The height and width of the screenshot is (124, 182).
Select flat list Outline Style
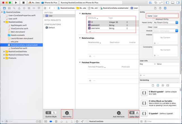pyautogui.click(x=48, y=113)
